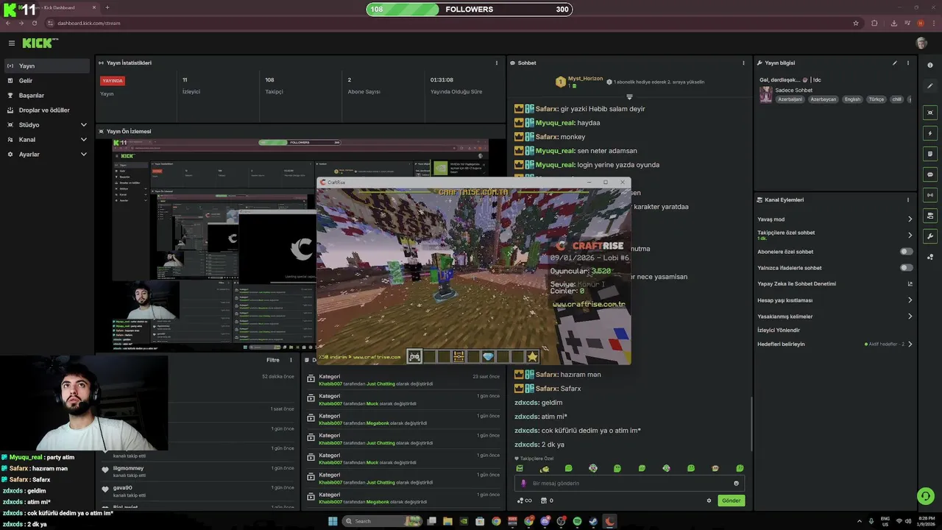This screenshot has height=530, width=942.
Task: Click the microphone icon in chat input
Action: click(523, 484)
